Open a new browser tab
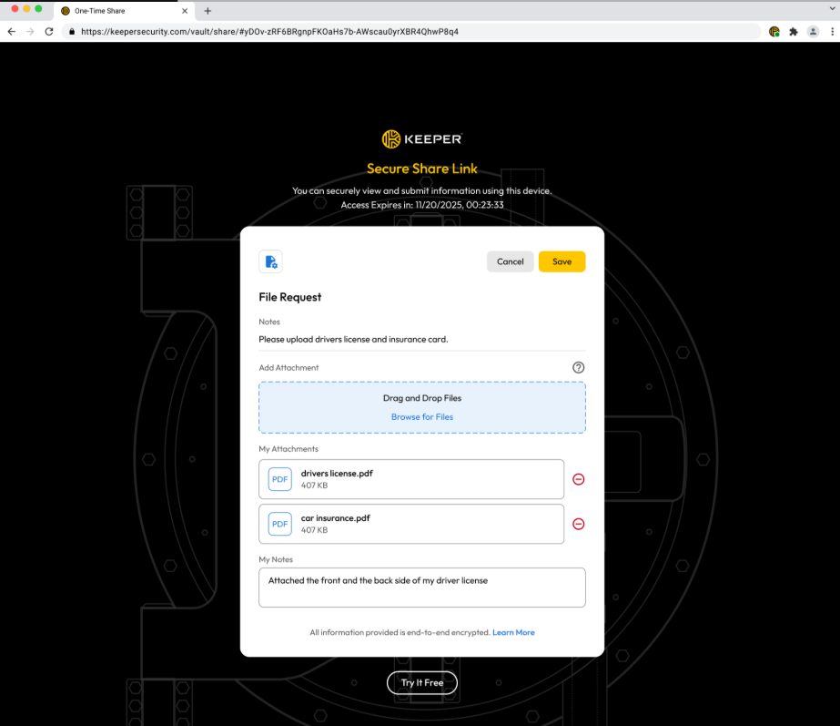The width and height of the screenshot is (840, 726). pos(207,11)
